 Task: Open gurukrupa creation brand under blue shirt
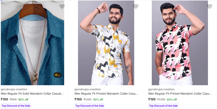point(14,89)
